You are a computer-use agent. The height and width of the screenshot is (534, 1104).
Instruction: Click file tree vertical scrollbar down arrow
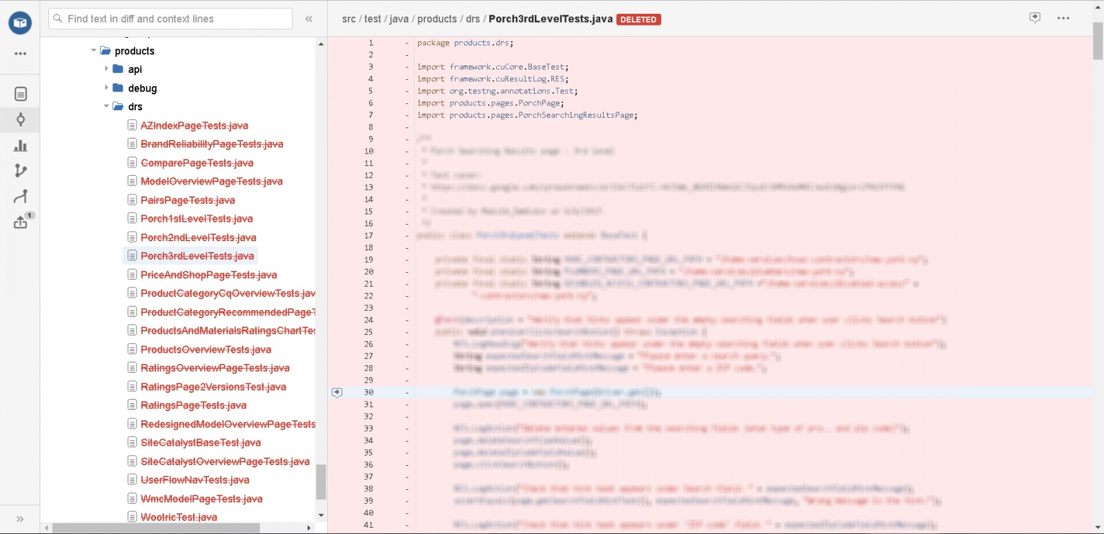[321, 515]
